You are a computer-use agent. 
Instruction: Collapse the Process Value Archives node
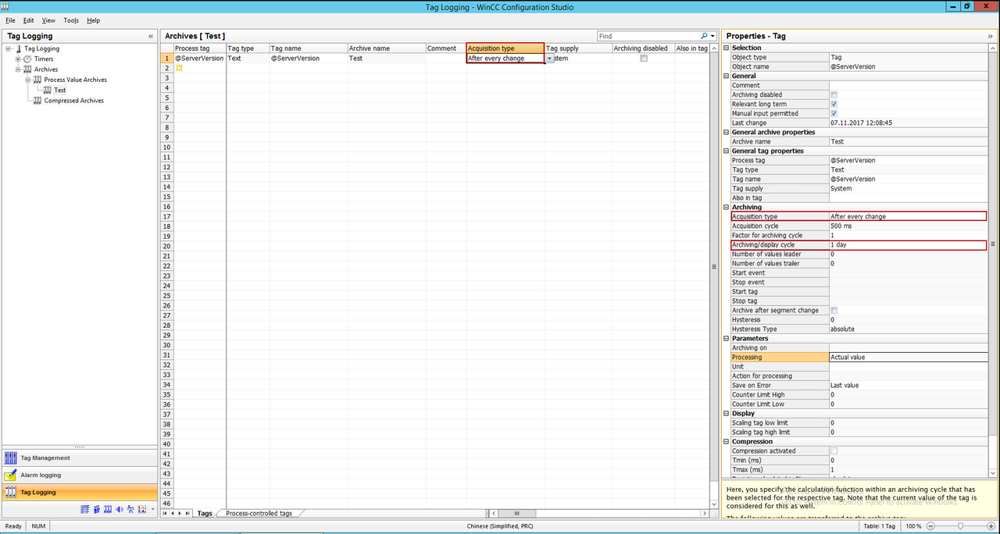(28, 80)
